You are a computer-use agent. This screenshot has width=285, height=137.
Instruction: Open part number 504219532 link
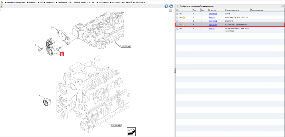pos(213,21)
